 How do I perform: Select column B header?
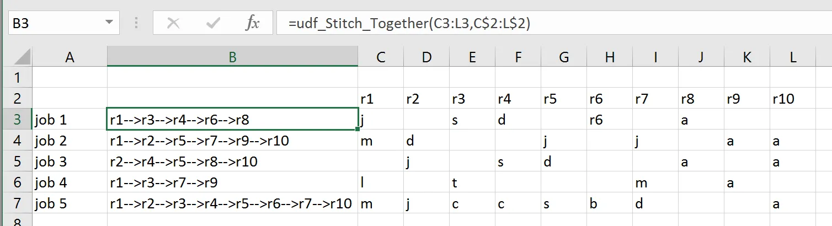tap(232, 57)
